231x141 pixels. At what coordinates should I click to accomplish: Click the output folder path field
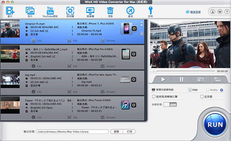click(72, 132)
